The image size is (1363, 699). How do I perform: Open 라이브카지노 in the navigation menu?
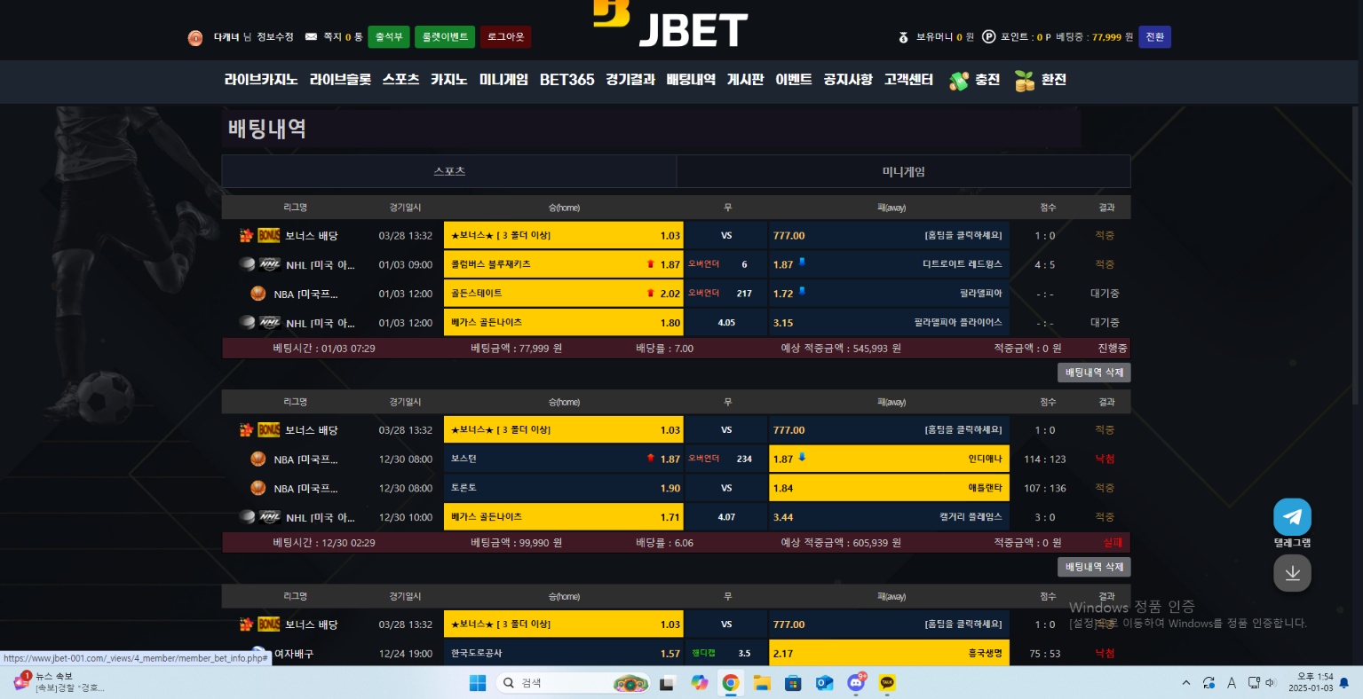point(260,80)
